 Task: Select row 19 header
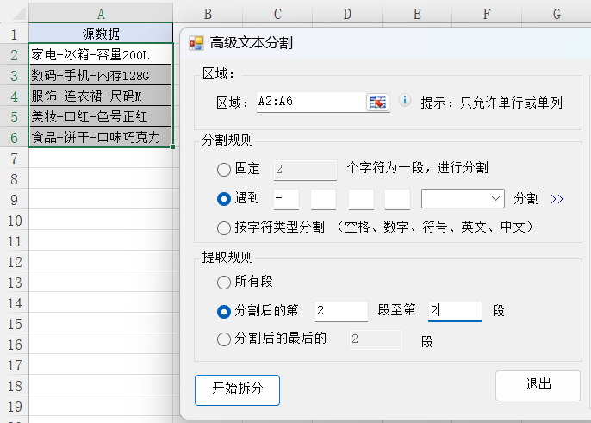click(14, 407)
